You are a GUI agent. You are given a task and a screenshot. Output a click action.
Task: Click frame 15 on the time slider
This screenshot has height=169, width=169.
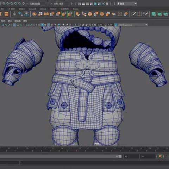(x=71, y=149)
